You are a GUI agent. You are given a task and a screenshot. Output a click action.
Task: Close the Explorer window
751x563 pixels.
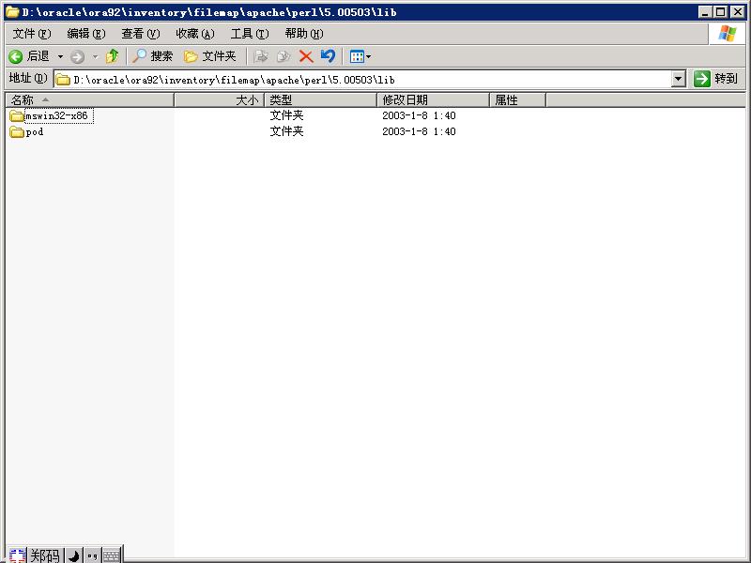[x=738, y=12]
